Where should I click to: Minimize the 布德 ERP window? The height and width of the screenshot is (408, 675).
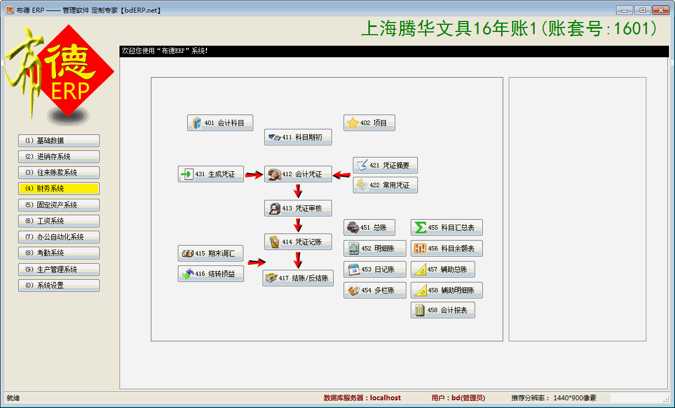[624, 10]
